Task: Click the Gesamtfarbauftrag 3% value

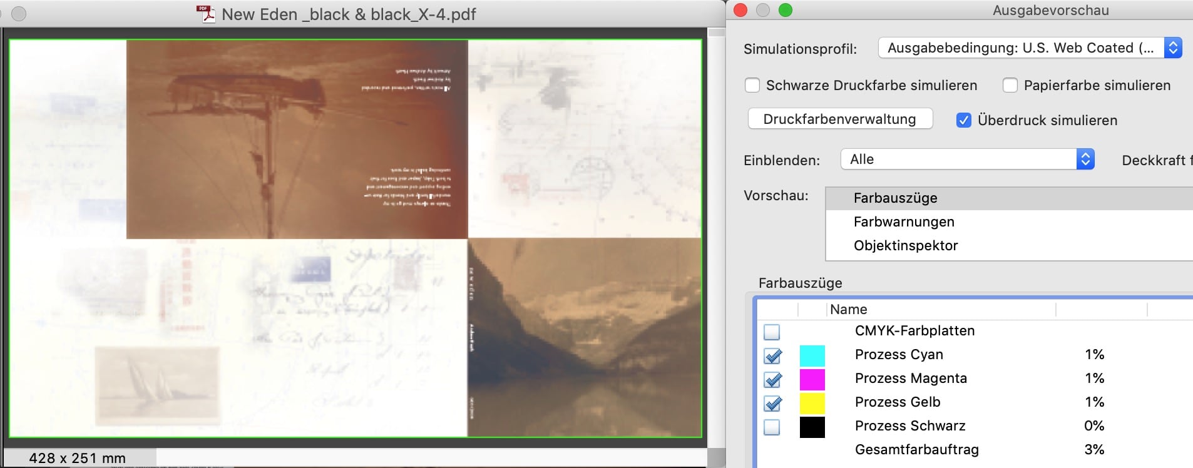Action: tap(1094, 450)
